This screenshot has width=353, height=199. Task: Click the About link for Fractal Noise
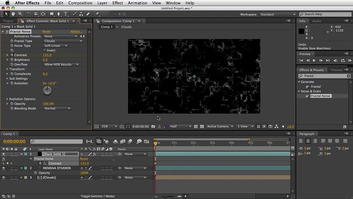tap(76, 32)
